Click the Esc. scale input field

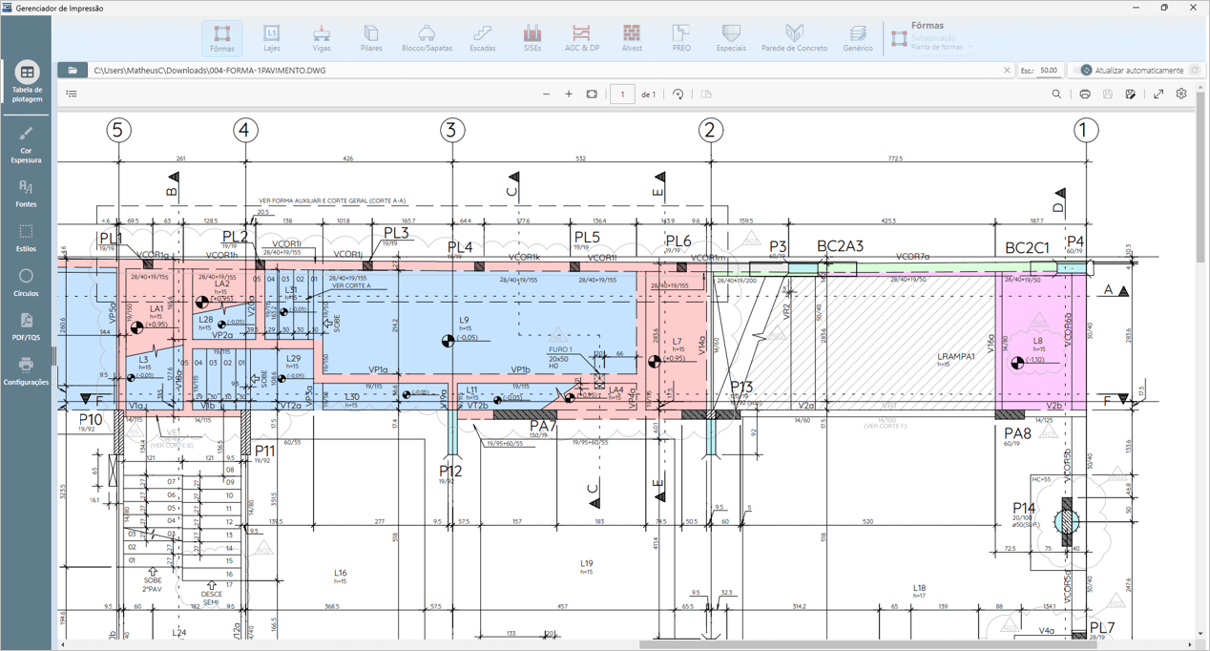click(1049, 71)
